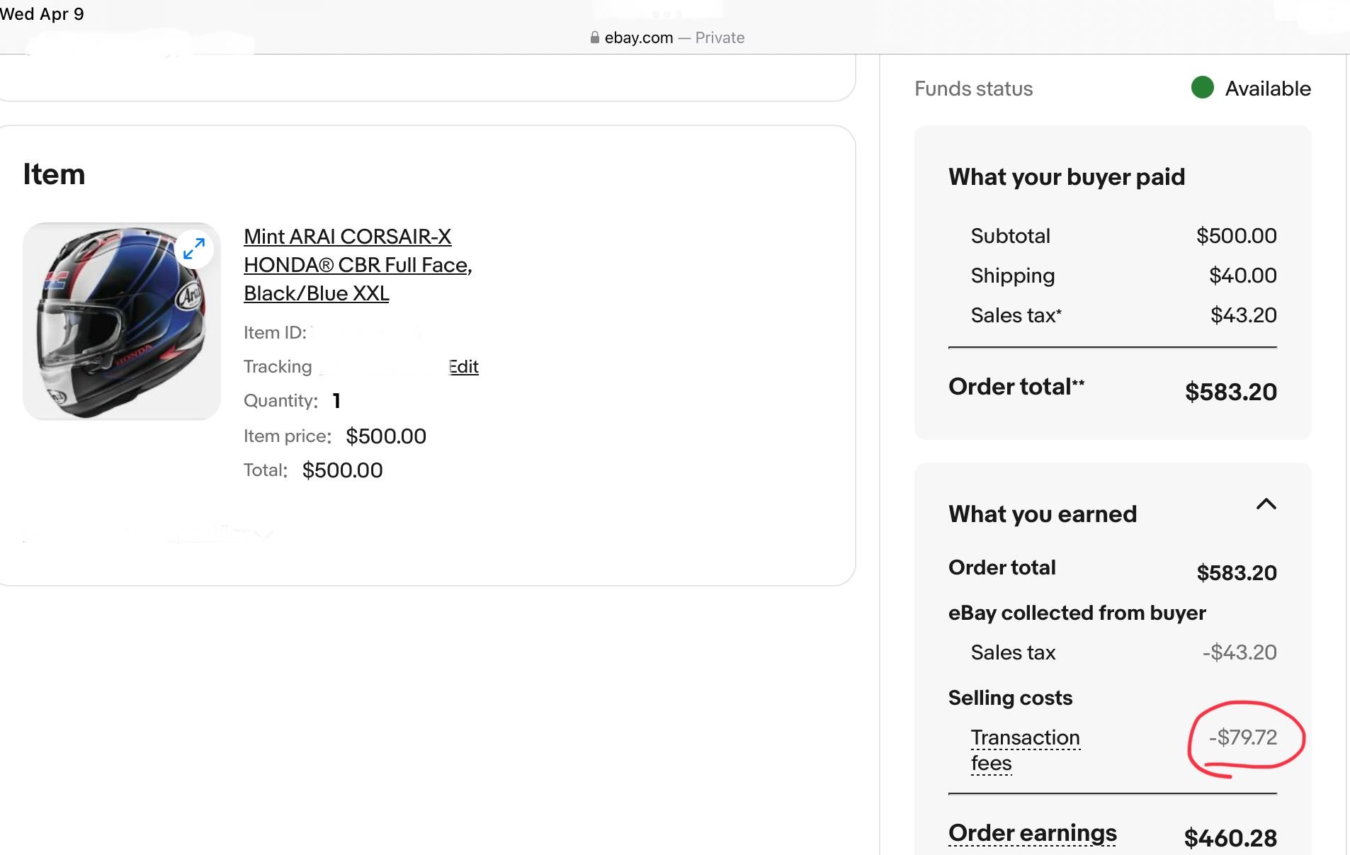The width and height of the screenshot is (1350, 855).
Task: Click the $460.28 order earnings amount
Action: pyautogui.click(x=1230, y=838)
